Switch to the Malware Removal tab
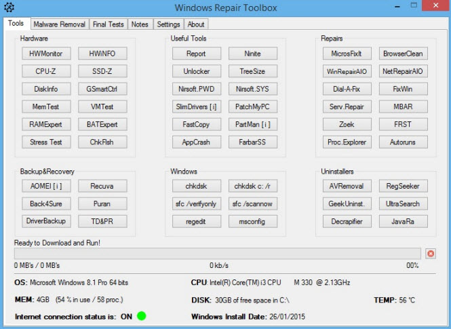This screenshot has width=451, height=329. click(60, 24)
